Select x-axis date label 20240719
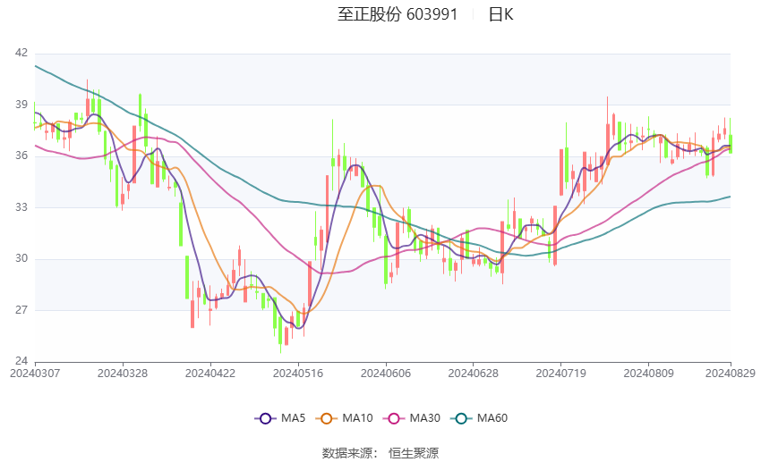This screenshot has width=761, height=462. (561, 374)
